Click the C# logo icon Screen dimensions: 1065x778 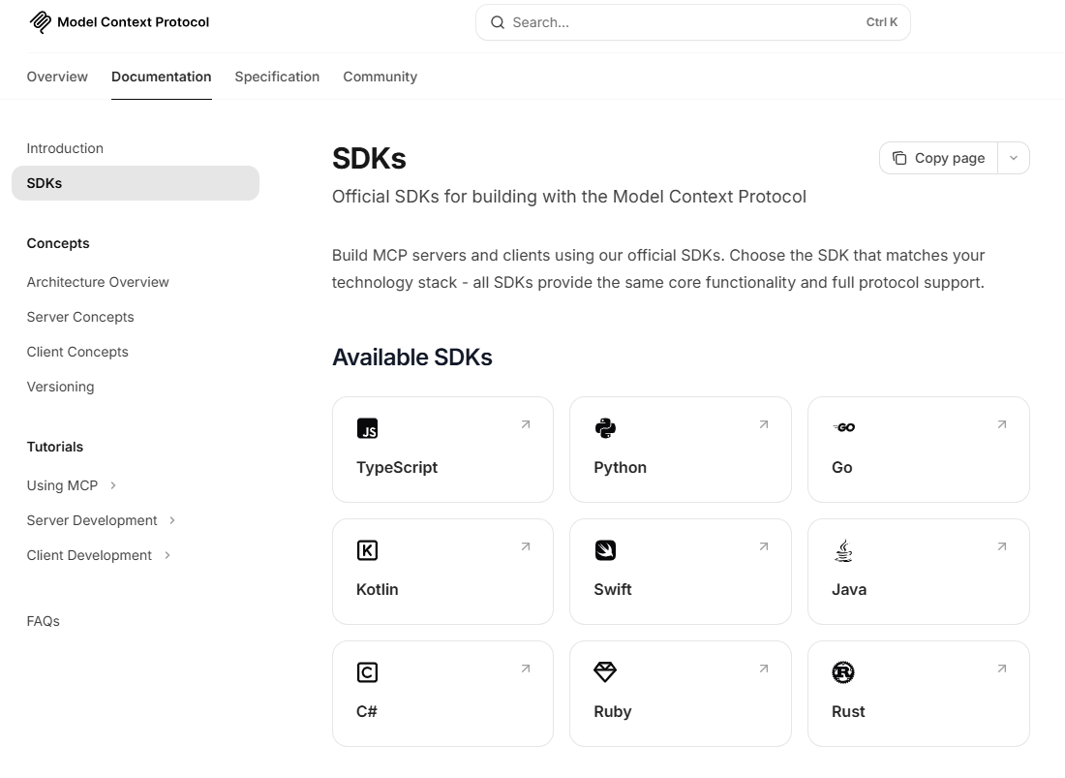click(x=367, y=672)
